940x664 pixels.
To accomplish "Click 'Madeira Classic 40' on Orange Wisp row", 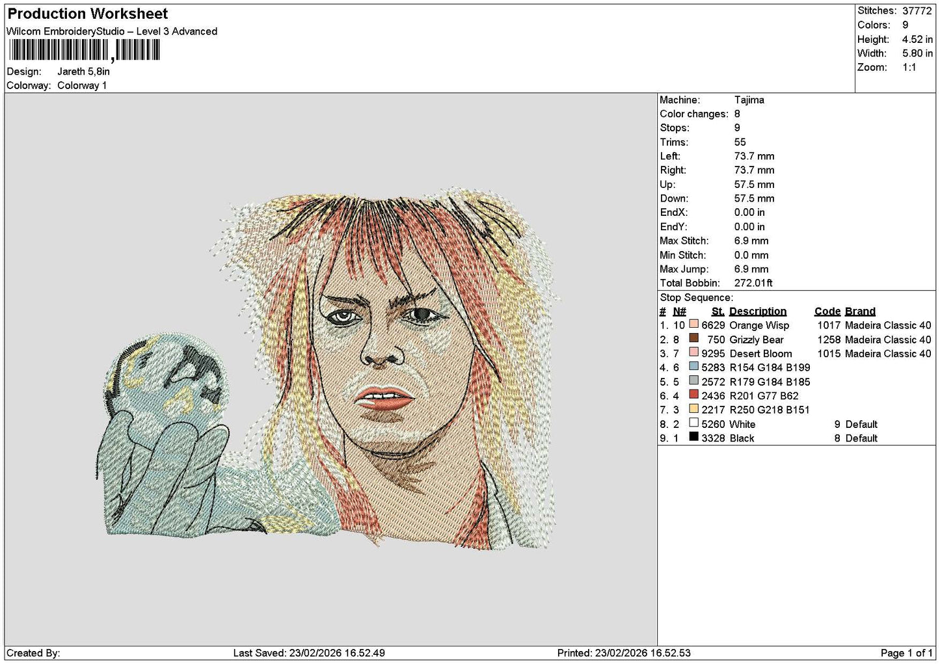I will click(x=888, y=325).
